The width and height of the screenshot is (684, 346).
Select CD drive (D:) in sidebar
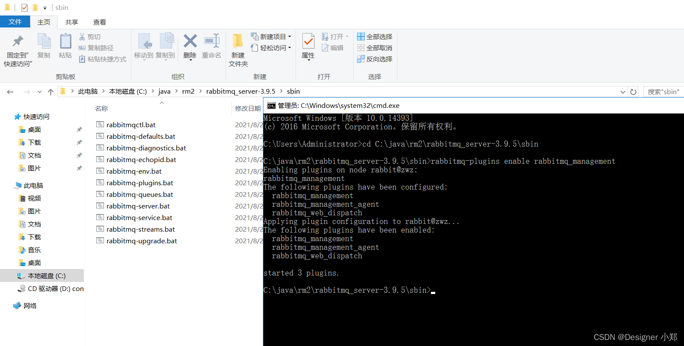pos(51,289)
